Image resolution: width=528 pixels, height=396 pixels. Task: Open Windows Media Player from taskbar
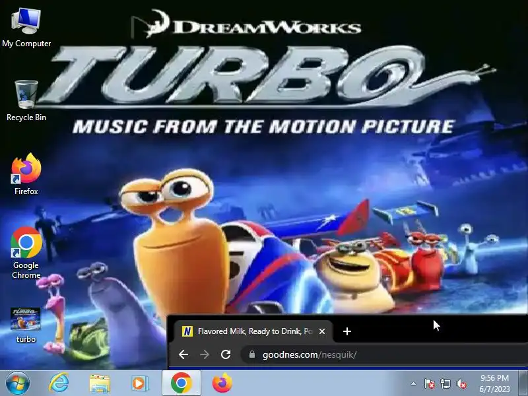(139, 383)
